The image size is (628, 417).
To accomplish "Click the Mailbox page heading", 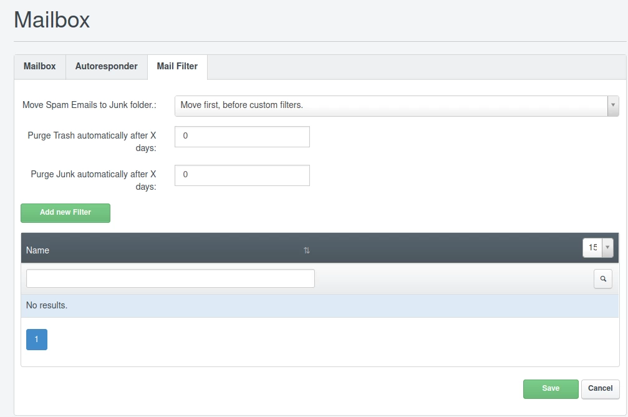I will (x=52, y=20).
